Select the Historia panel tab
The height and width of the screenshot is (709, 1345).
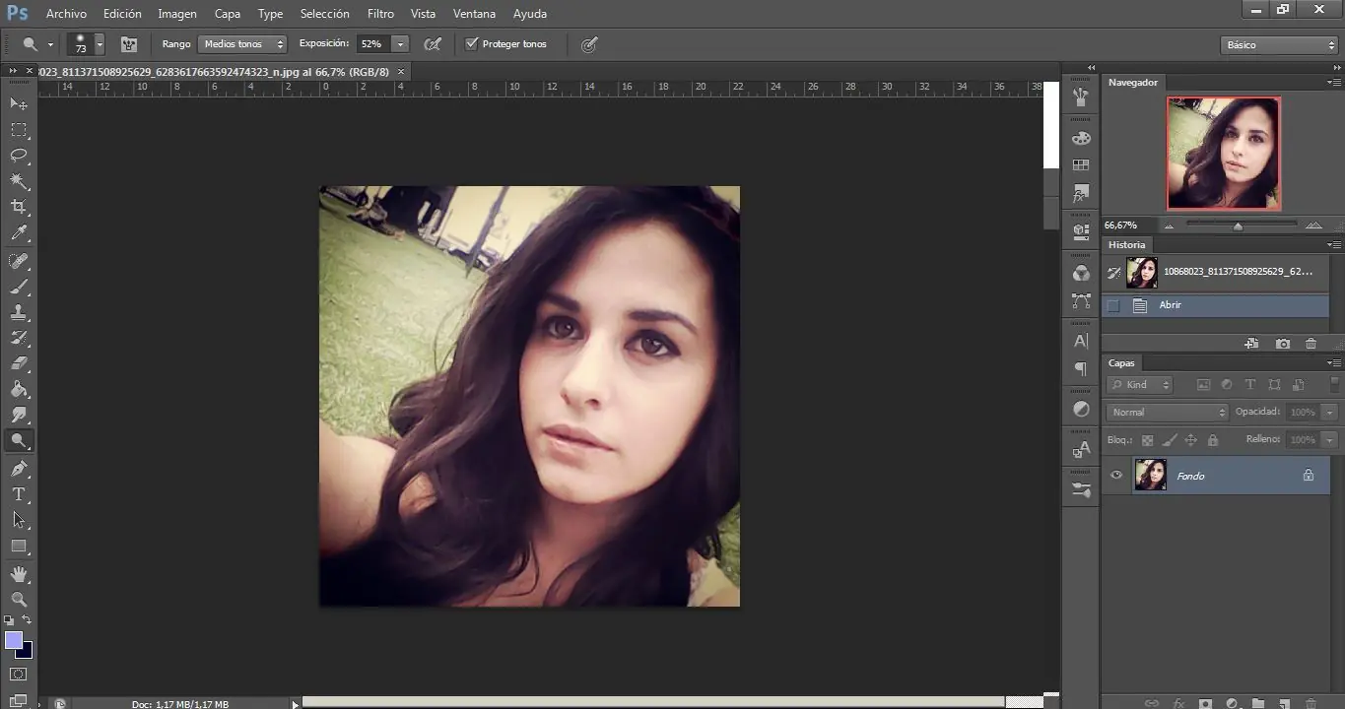[x=1126, y=244]
